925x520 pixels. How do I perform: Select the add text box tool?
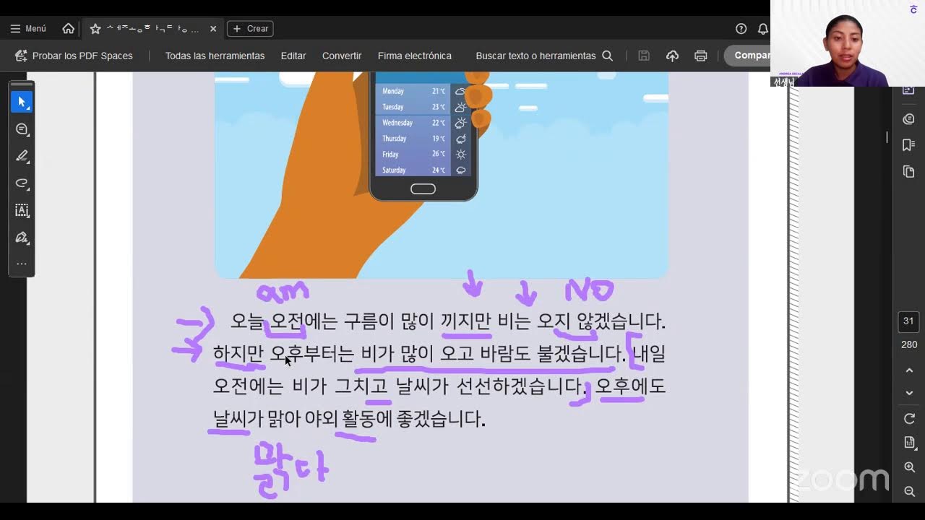(x=22, y=210)
